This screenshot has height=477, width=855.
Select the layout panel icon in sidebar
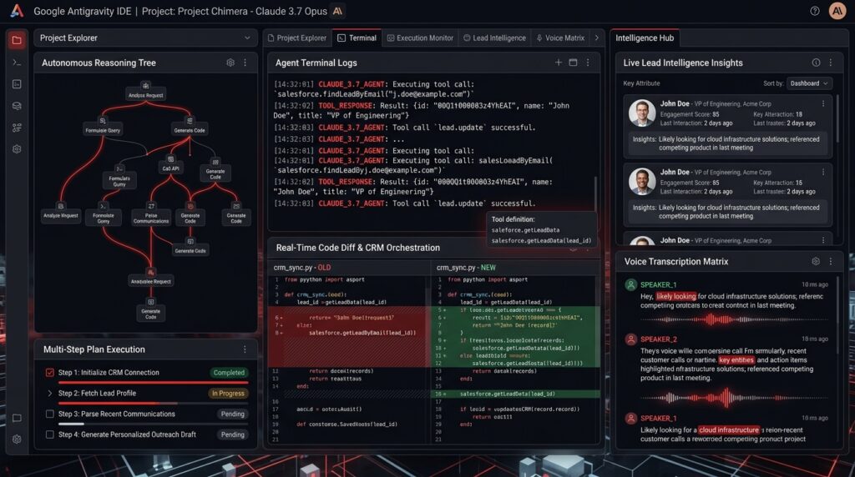[x=17, y=84]
